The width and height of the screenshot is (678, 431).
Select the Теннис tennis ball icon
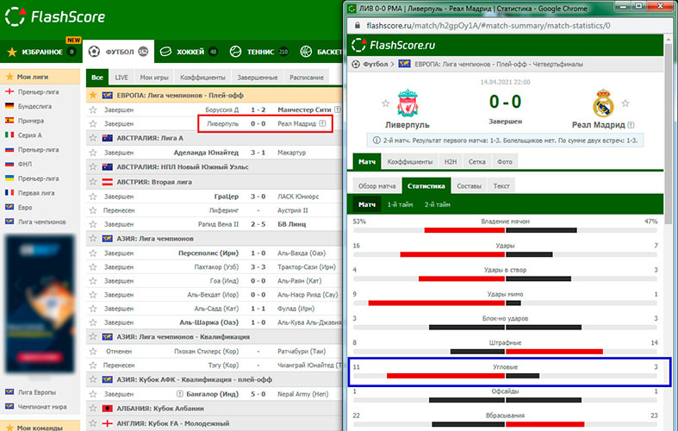(x=235, y=52)
